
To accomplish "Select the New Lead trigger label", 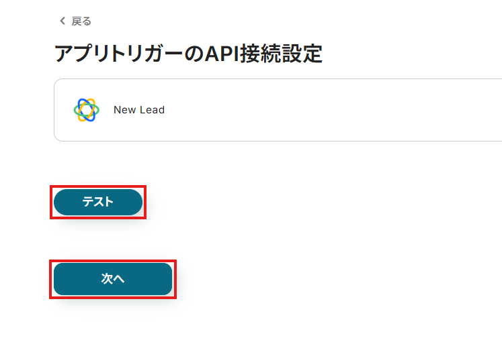I will pyautogui.click(x=139, y=110).
